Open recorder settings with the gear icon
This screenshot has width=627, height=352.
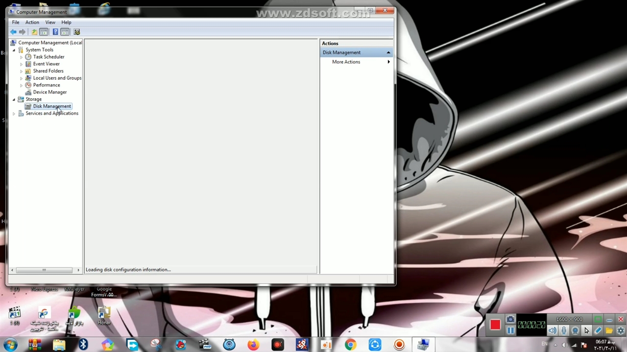(620, 331)
